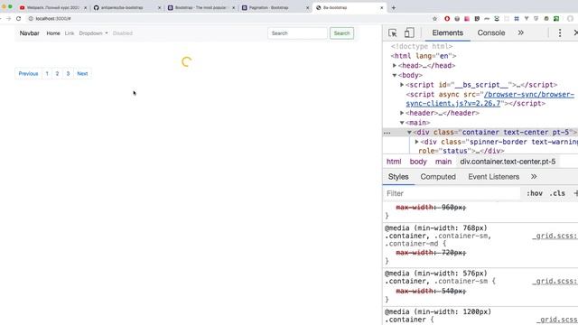Select body in the DOM breadcrumb
Image resolution: width=578 pixels, height=325 pixels.
[x=418, y=162]
